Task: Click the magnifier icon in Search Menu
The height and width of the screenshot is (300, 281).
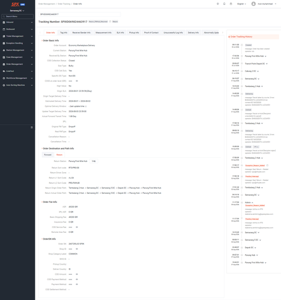Action: point(4,17)
